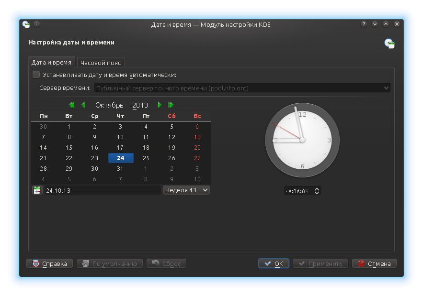
Task: Click the Пн Monday column header
Action: [44, 116]
